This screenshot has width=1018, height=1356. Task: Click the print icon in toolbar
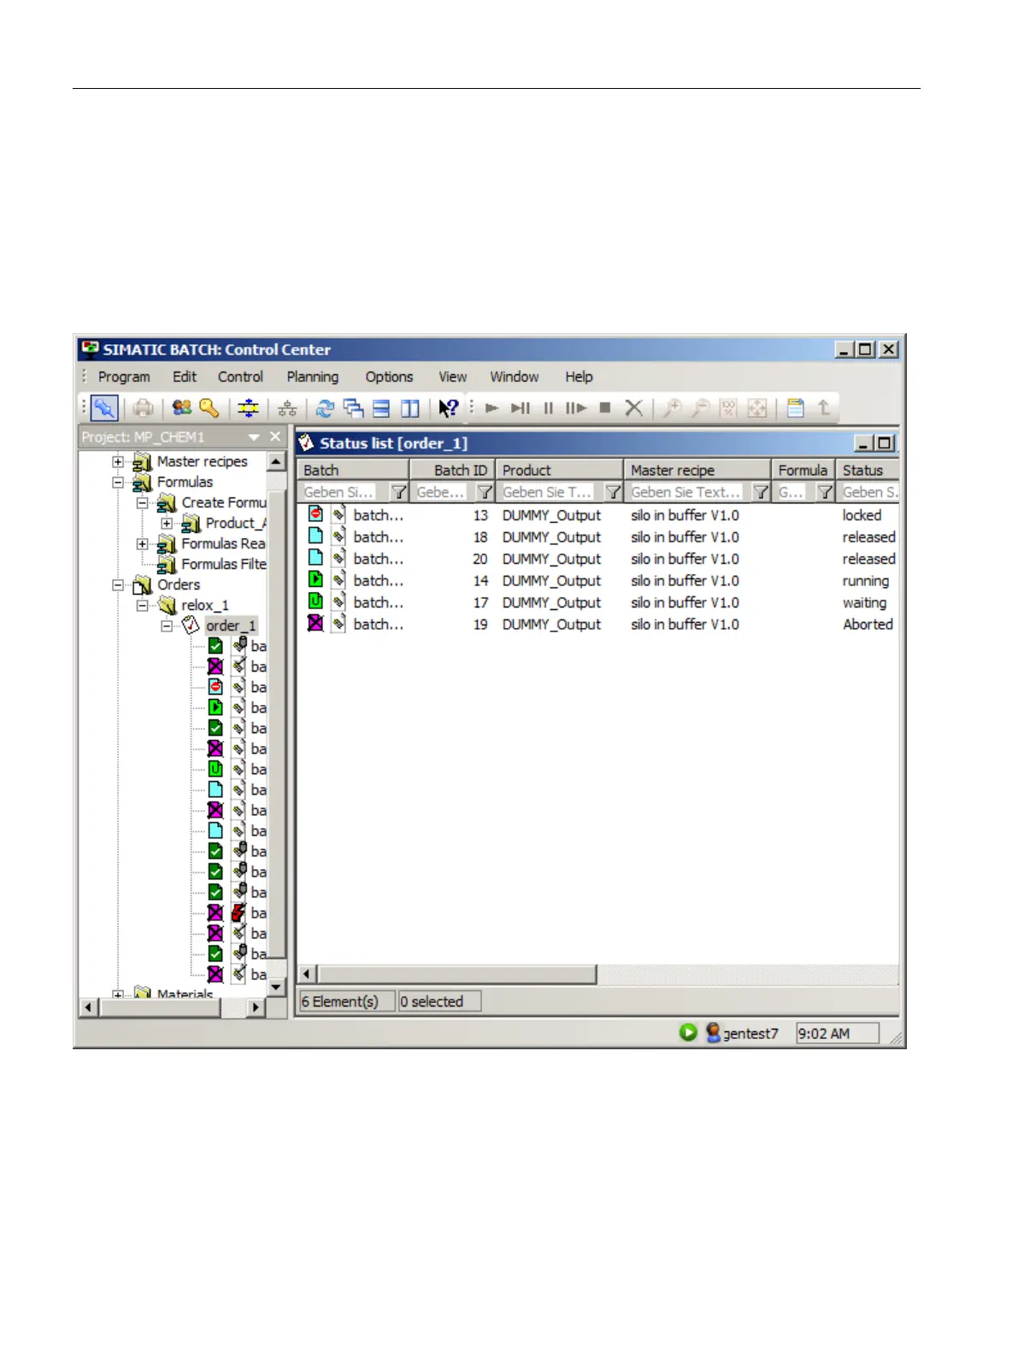coord(144,408)
